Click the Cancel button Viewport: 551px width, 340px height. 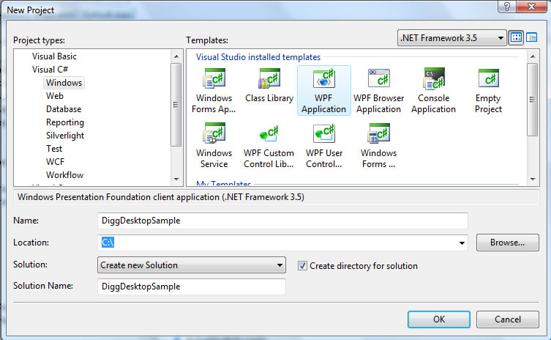point(508,319)
